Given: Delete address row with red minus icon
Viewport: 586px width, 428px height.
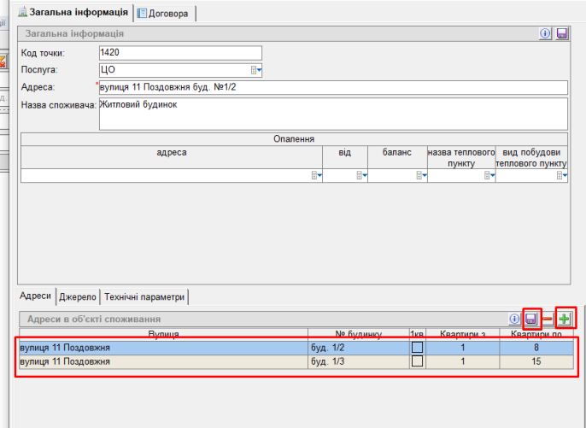Looking at the screenshot, I should coord(548,319).
